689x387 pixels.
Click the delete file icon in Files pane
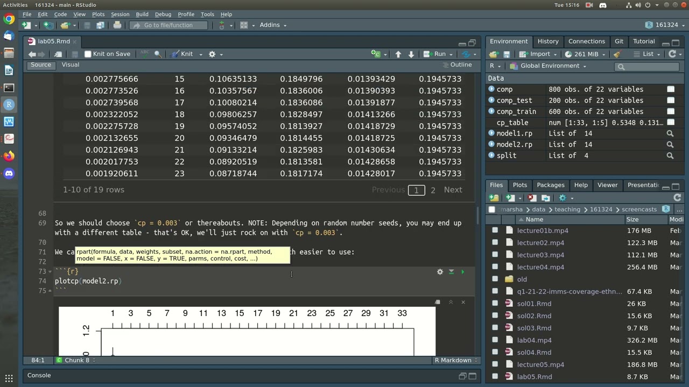pyautogui.click(x=532, y=198)
